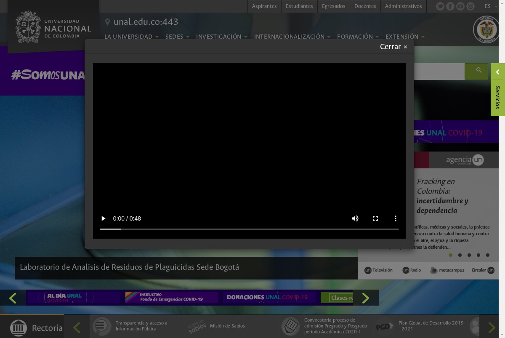The width and height of the screenshot is (505, 338).
Task: Expand the INVESTIGACIÓN menu
Action: (222, 37)
